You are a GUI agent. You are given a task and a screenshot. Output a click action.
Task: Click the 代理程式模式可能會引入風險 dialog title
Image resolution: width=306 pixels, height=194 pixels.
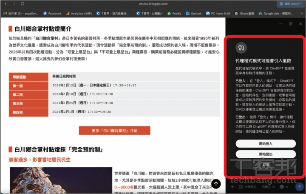pos(263,61)
